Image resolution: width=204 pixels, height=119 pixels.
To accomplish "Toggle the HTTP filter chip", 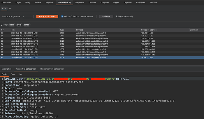I will pyautogui.click(x=12, y=25).
